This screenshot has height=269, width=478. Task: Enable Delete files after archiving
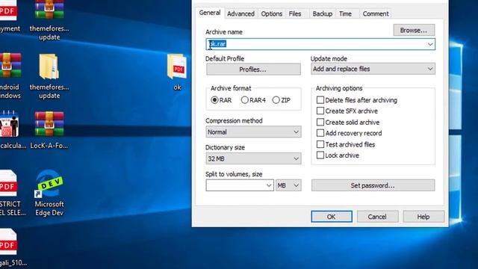click(x=357, y=100)
